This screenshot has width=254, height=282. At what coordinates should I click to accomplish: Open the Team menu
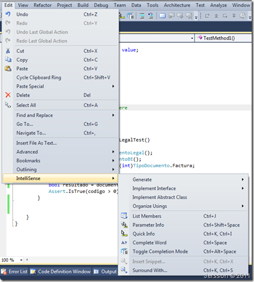(x=119, y=5)
